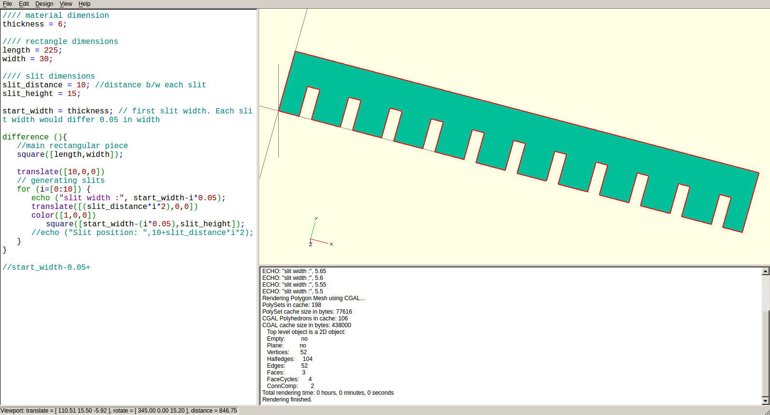Click console line 'slit width :, 5.55'

[294, 285]
